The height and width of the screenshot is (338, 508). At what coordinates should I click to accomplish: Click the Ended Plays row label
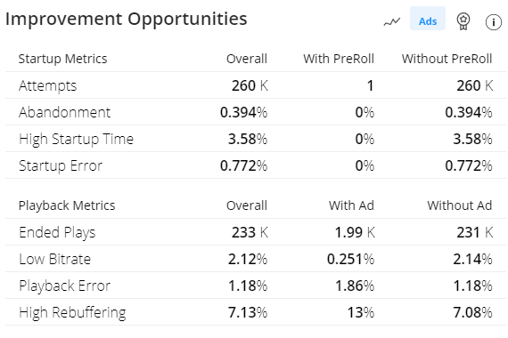tap(57, 232)
